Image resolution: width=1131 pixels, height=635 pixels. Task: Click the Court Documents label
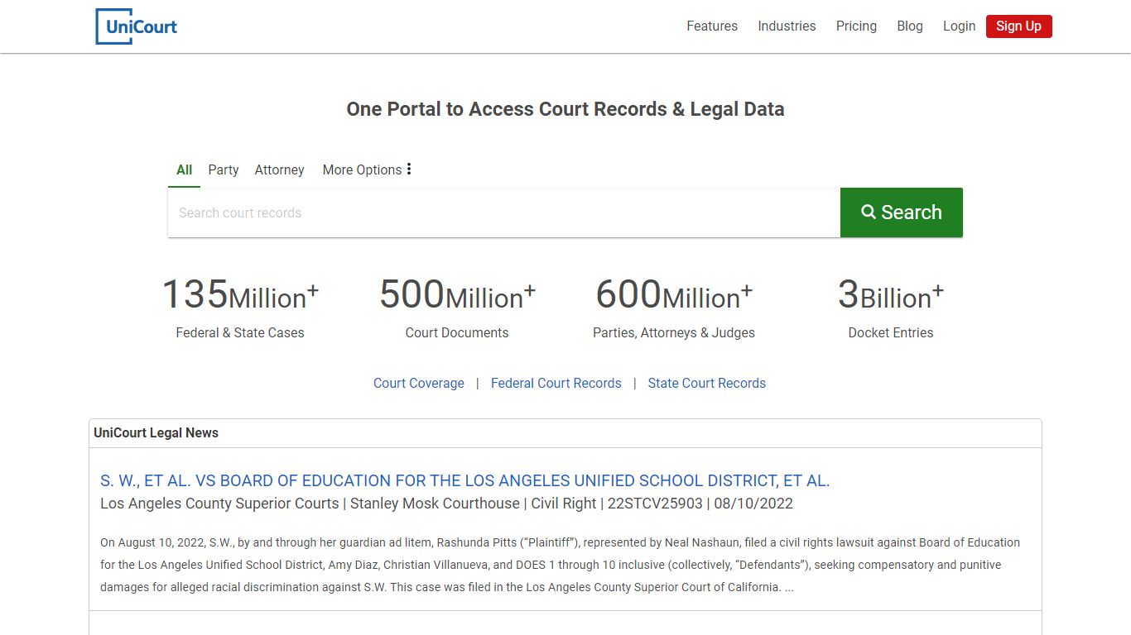point(457,332)
